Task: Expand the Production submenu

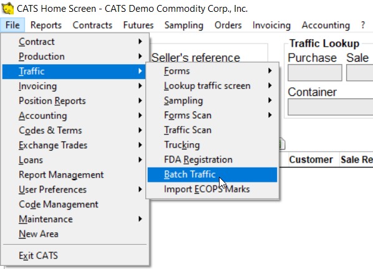Action: point(74,57)
